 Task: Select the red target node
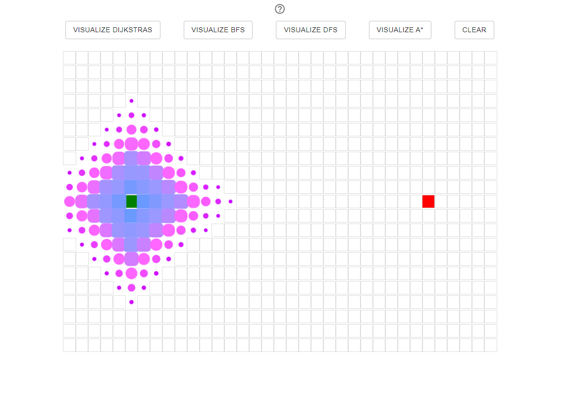428,201
